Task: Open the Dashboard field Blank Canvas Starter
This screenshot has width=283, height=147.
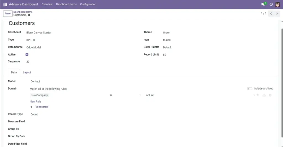Action: point(82,33)
